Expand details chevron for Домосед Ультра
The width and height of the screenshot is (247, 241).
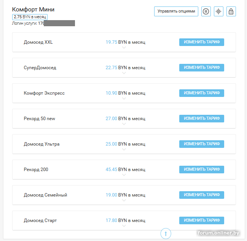pyautogui.click(x=124, y=150)
